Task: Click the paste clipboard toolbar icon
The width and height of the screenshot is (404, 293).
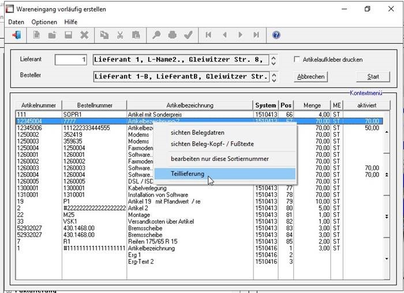Action: (x=136, y=35)
